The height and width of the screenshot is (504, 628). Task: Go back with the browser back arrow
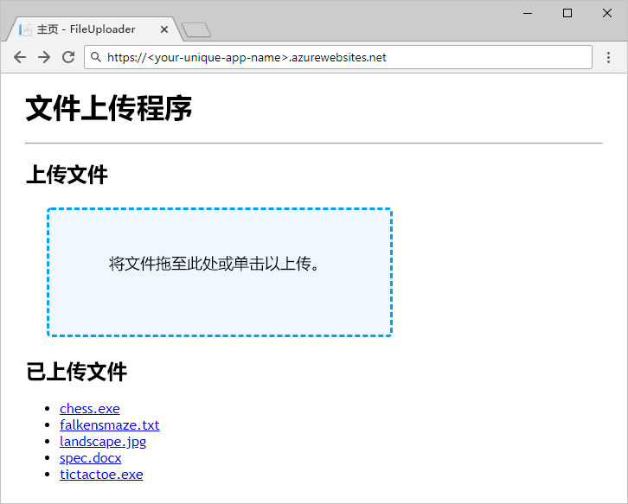point(20,57)
